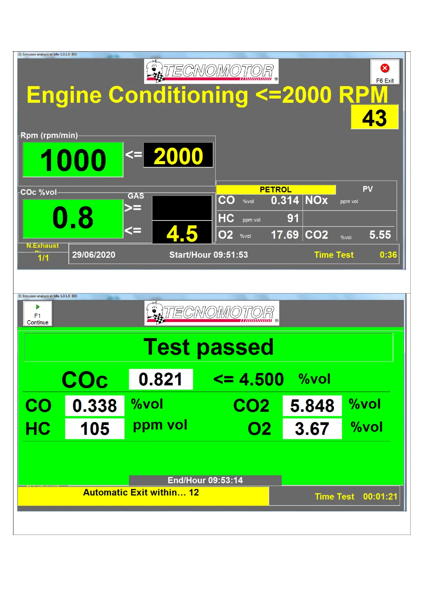Click the empty black GAS lower limit box
The height and width of the screenshot is (597, 422).
pos(182,208)
